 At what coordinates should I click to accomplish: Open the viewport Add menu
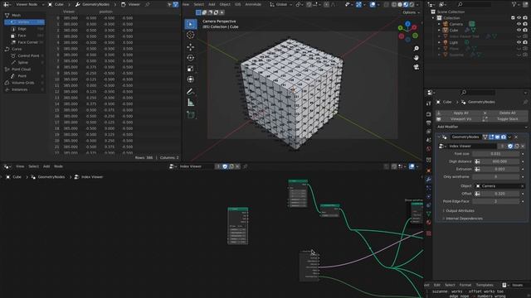(x=212, y=4)
